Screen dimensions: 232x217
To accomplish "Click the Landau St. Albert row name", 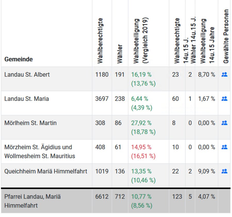I will [27, 75].
